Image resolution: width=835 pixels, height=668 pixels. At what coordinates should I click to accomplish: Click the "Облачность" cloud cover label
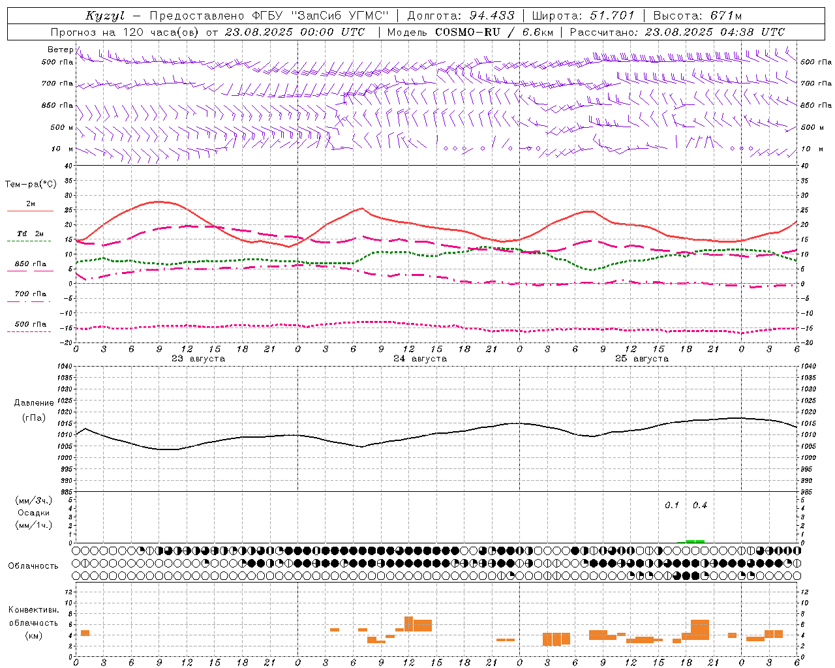click(33, 566)
